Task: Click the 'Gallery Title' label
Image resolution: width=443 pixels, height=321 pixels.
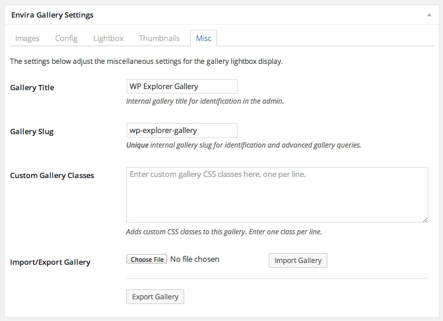Action: (x=32, y=87)
